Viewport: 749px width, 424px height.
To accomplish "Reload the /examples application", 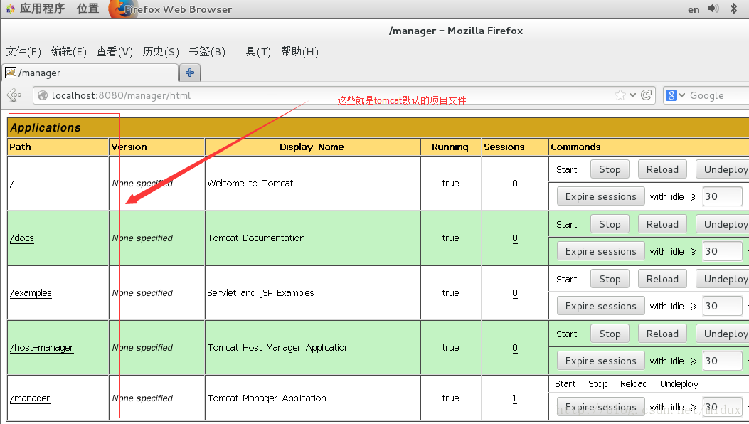I will click(662, 279).
